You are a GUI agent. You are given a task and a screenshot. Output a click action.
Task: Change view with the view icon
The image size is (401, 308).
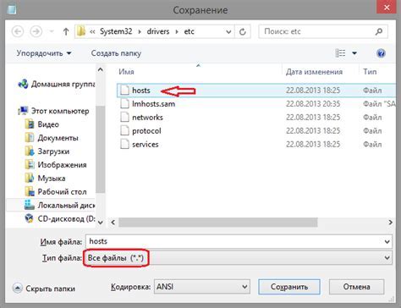(340, 53)
